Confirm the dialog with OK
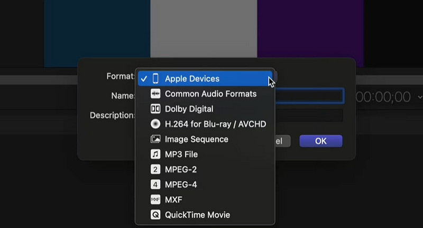This screenshot has height=228, width=423. 320,141
